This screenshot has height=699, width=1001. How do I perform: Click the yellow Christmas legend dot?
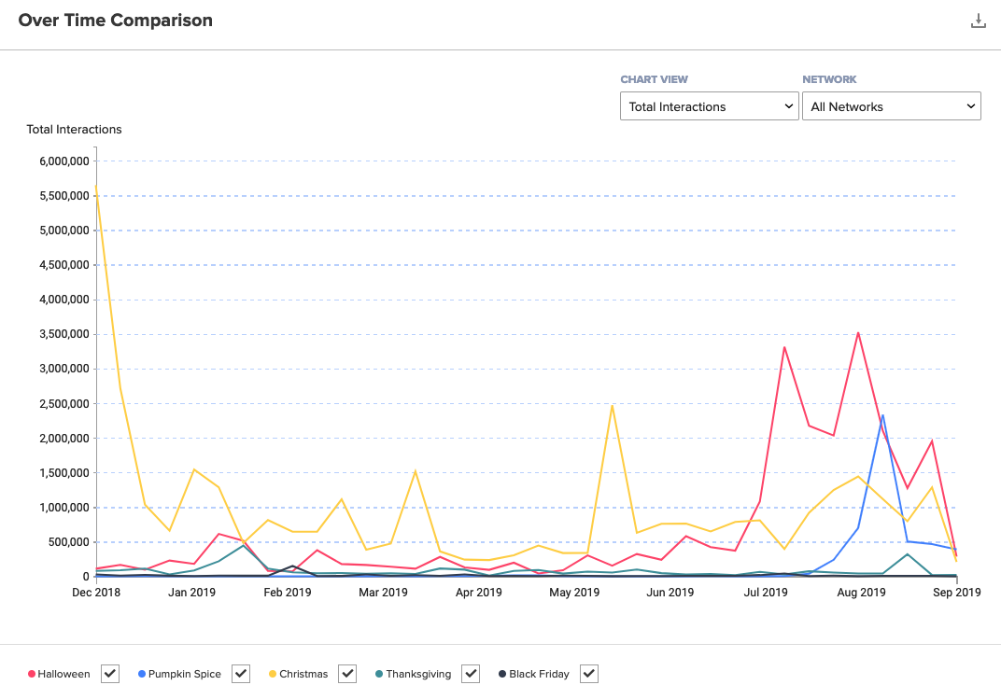(x=272, y=674)
